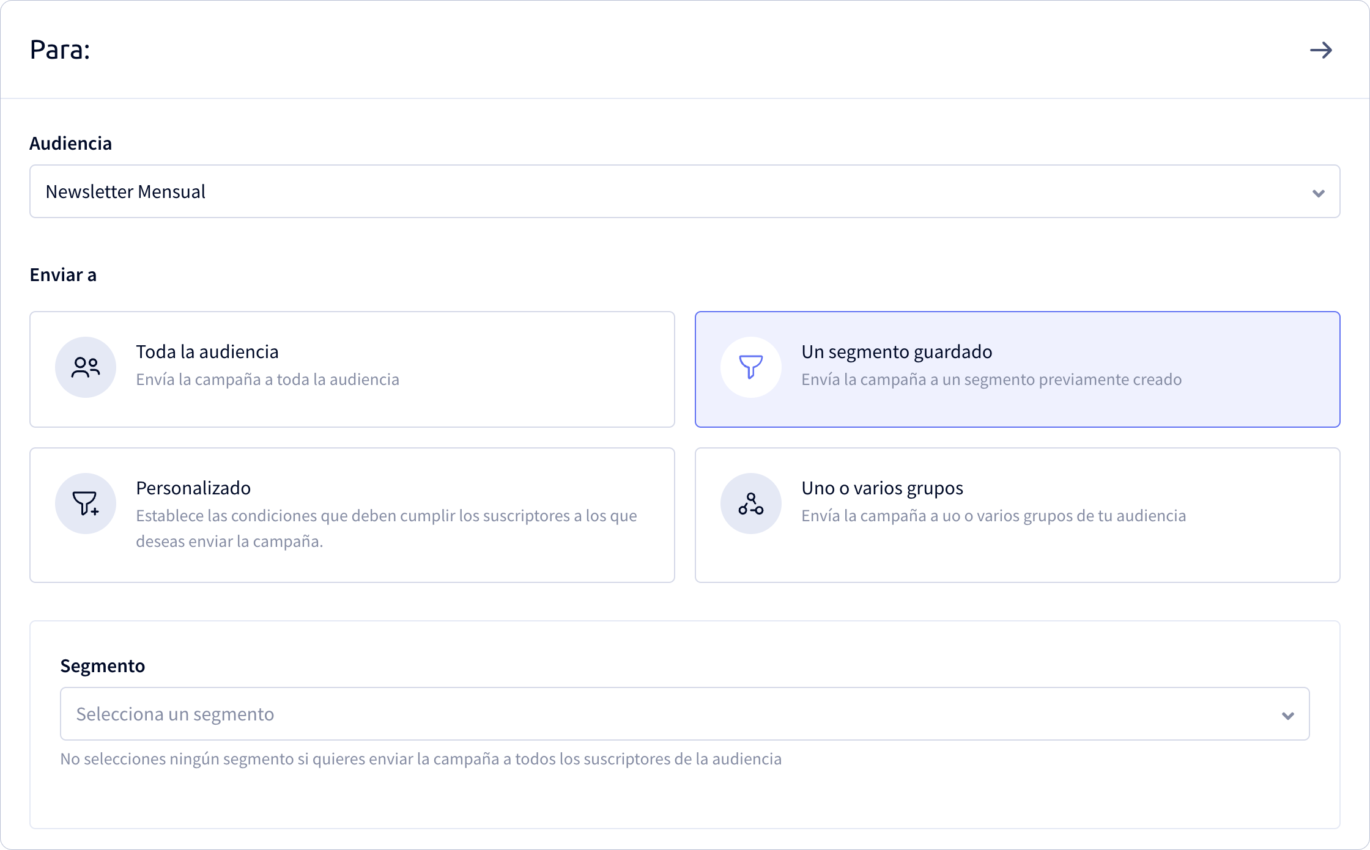Choose the Personalizado sending option card

tap(352, 515)
